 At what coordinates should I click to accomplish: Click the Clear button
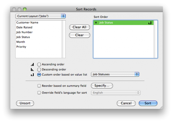(80, 35)
